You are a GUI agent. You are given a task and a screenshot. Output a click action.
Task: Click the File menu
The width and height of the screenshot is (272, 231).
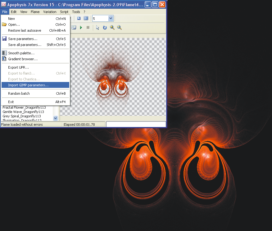(5, 12)
